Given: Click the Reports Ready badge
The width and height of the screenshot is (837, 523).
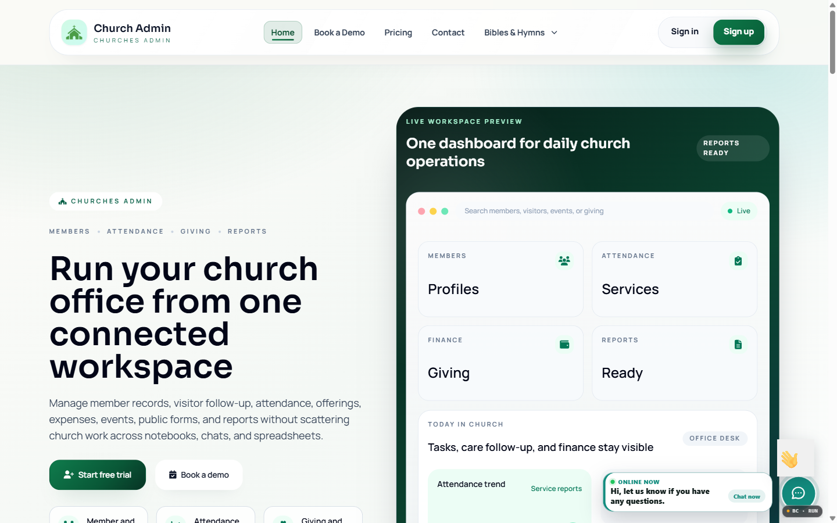Looking at the screenshot, I should [x=732, y=148].
